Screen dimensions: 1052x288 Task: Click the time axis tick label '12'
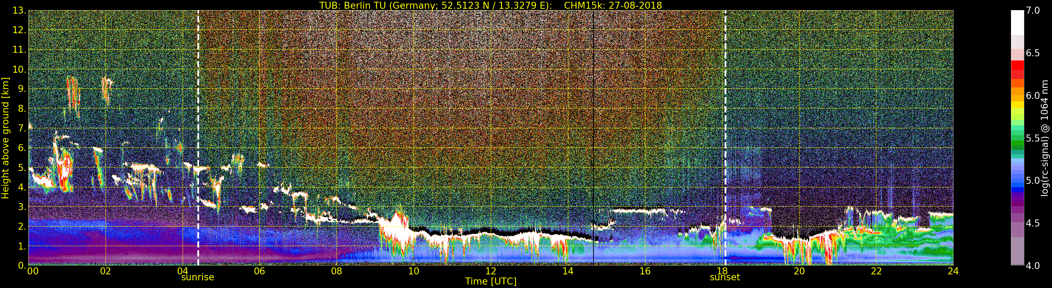[491, 271]
